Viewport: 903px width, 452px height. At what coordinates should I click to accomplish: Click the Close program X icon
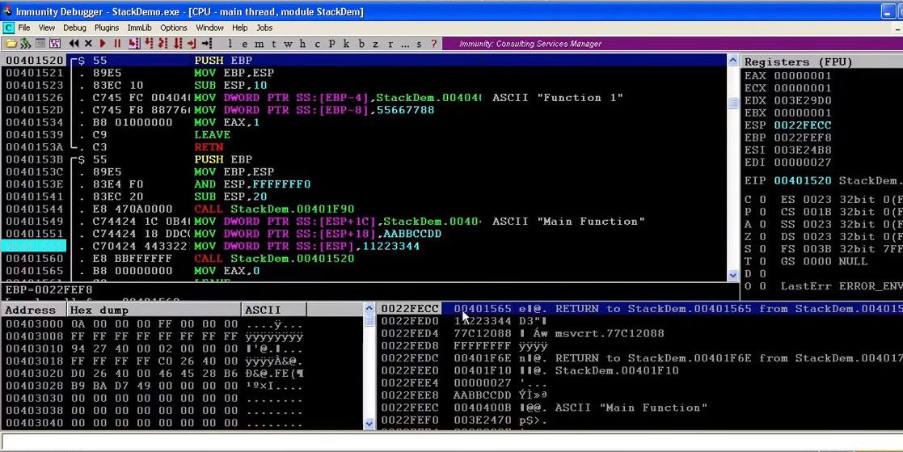88,43
